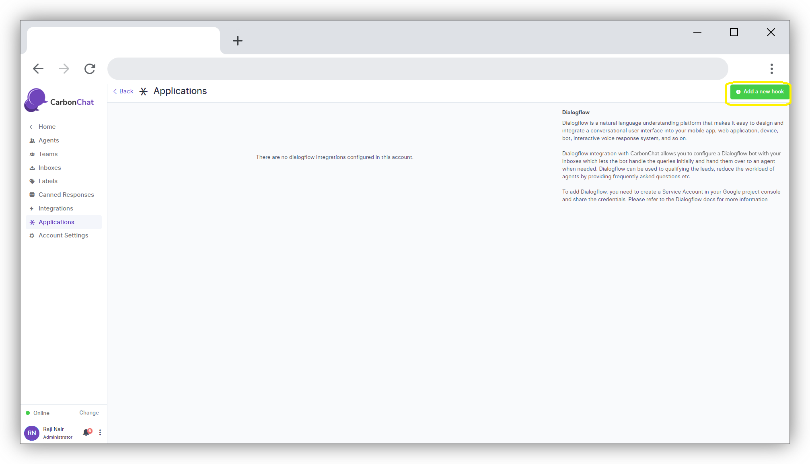
Task: Click the Back link
Action: click(123, 91)
